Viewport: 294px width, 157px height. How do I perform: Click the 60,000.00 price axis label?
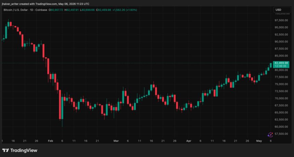281,127
